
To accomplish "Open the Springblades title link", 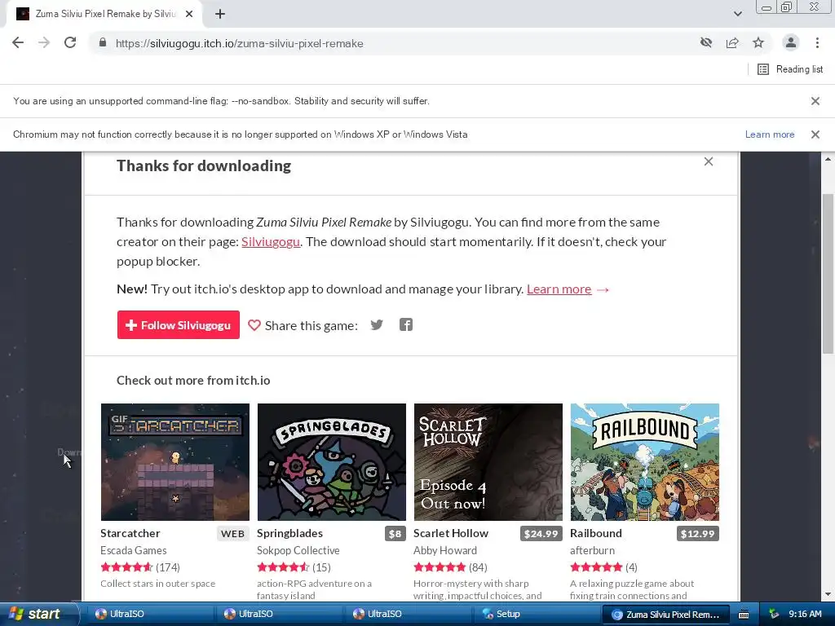I will click(289, 533).
